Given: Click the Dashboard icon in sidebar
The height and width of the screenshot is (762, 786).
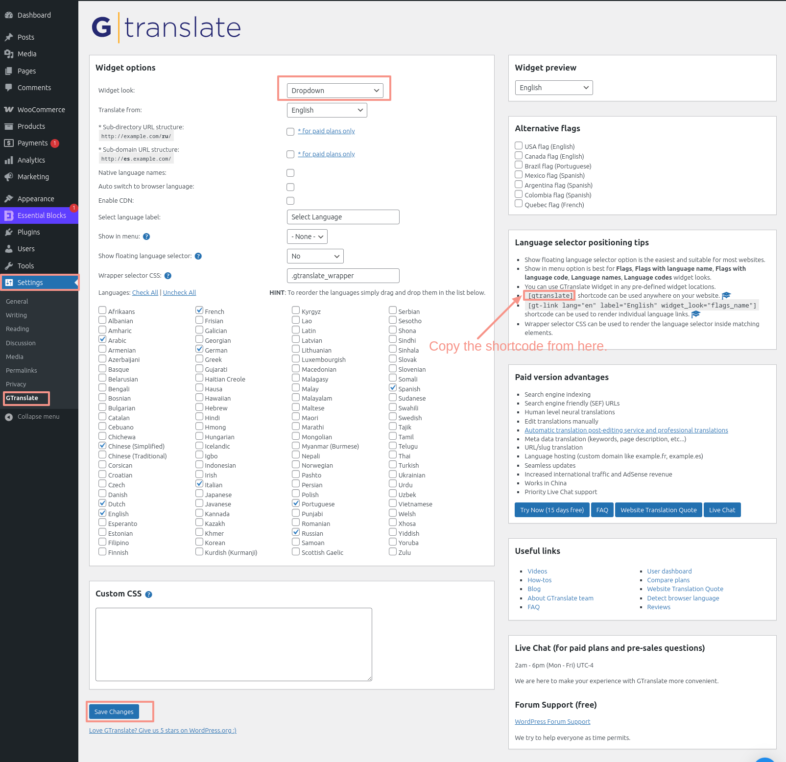Looking at the screenshot, I should pos(9,15).
